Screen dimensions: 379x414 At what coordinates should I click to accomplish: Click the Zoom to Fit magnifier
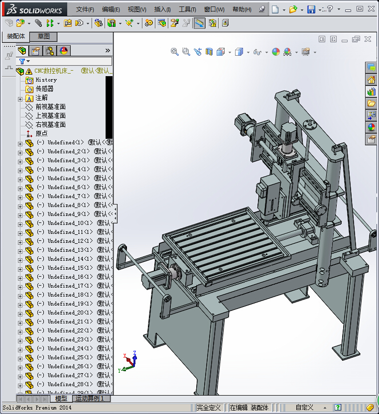point(175,52)
